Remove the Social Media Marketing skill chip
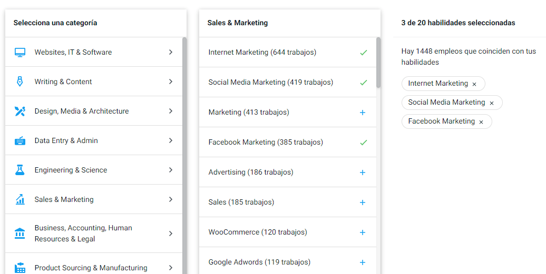This screenshot has height=274, width=546. (x=492, y=103)
